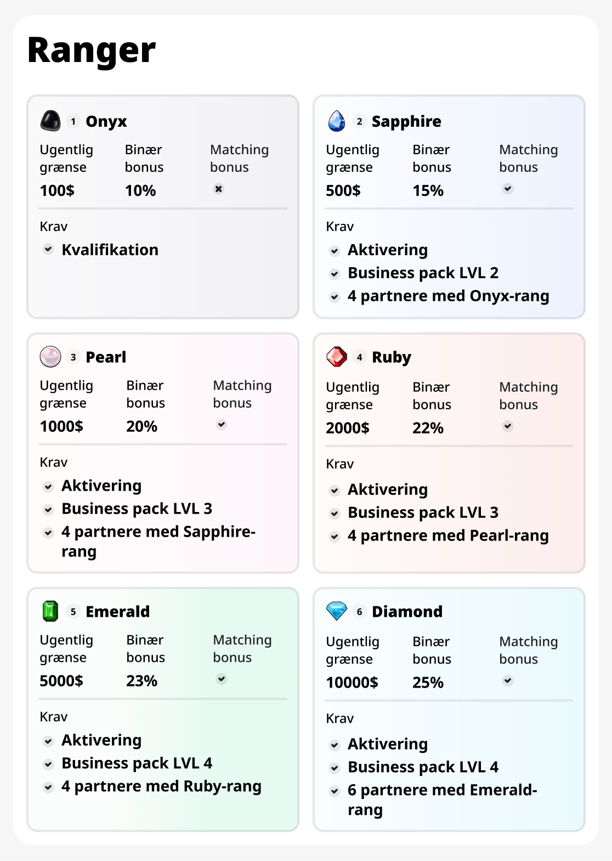Click the black Onyx gem icon

pyautogui.click(x=50, y=121)
